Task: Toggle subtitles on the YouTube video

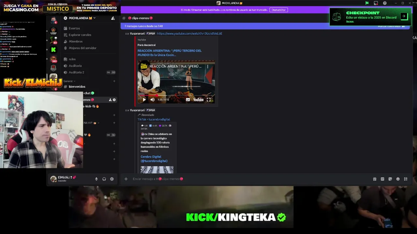Action: 188,100
